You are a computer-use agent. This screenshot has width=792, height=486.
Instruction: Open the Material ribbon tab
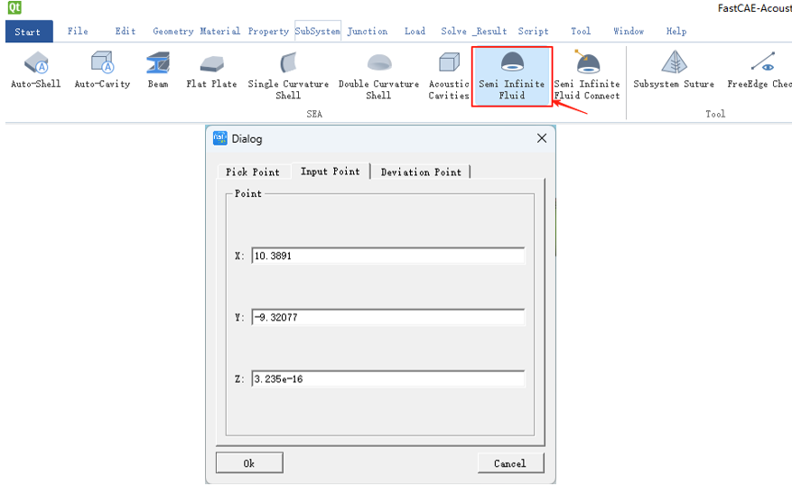pyautogui.click(x=219, y=32)
